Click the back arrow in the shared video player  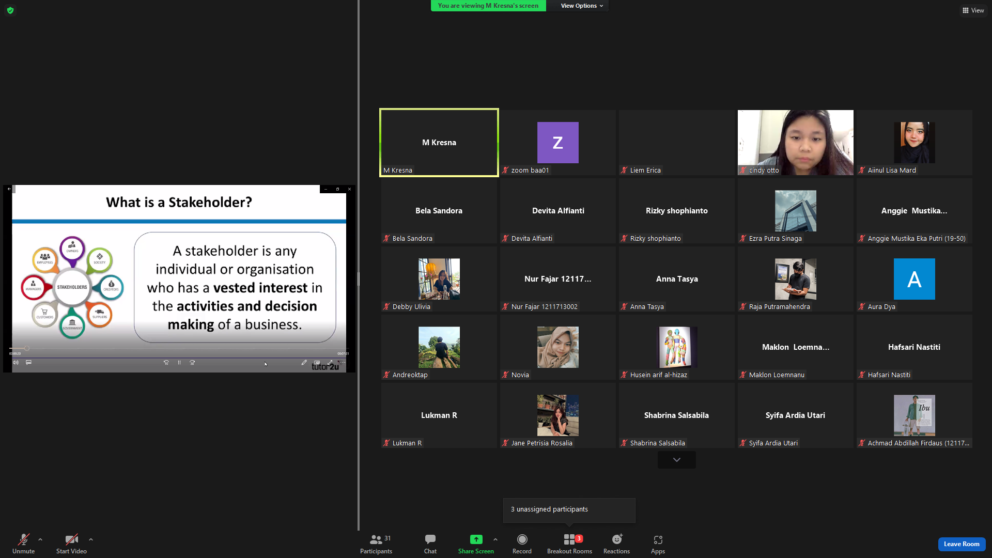pos(9,189)
